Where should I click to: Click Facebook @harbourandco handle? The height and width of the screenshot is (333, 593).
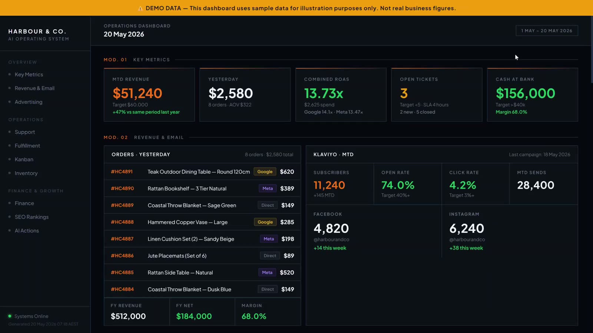[331, 239]
